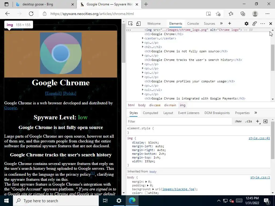Activate the inspect element picker tool
The height and width of the screenshot is (206, 275).
pyautogui.click(x=130, y=24)
